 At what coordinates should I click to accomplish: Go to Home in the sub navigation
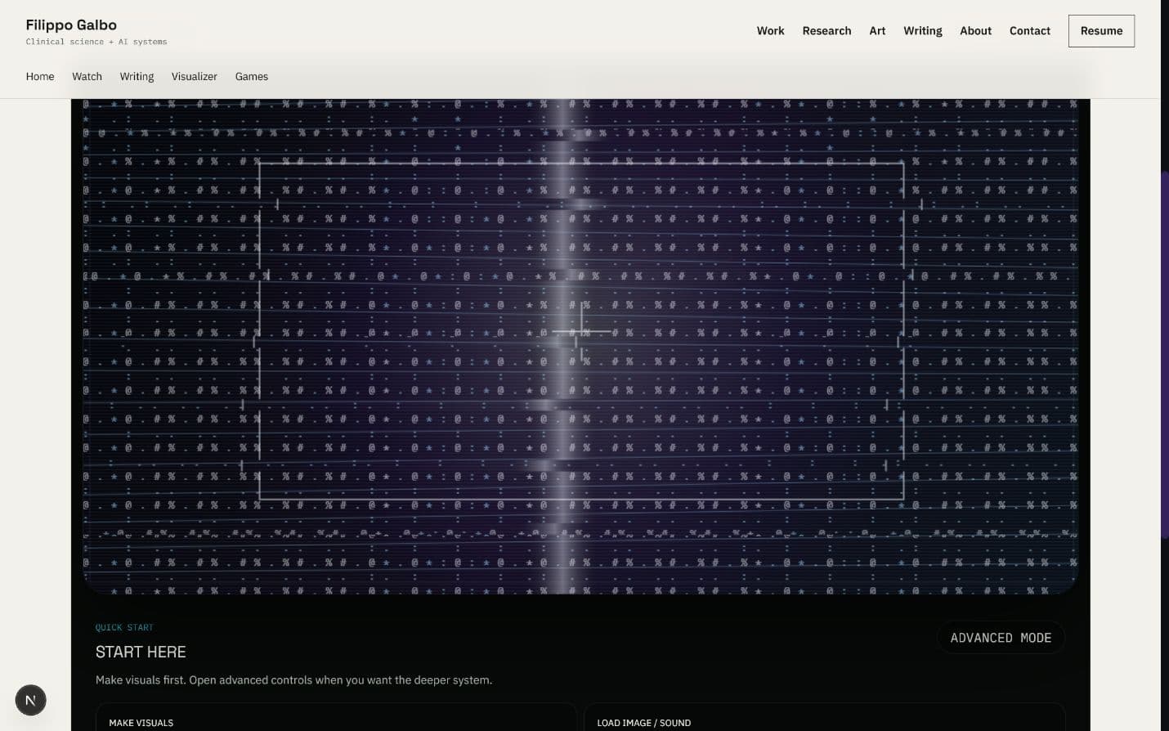(40, 76)
